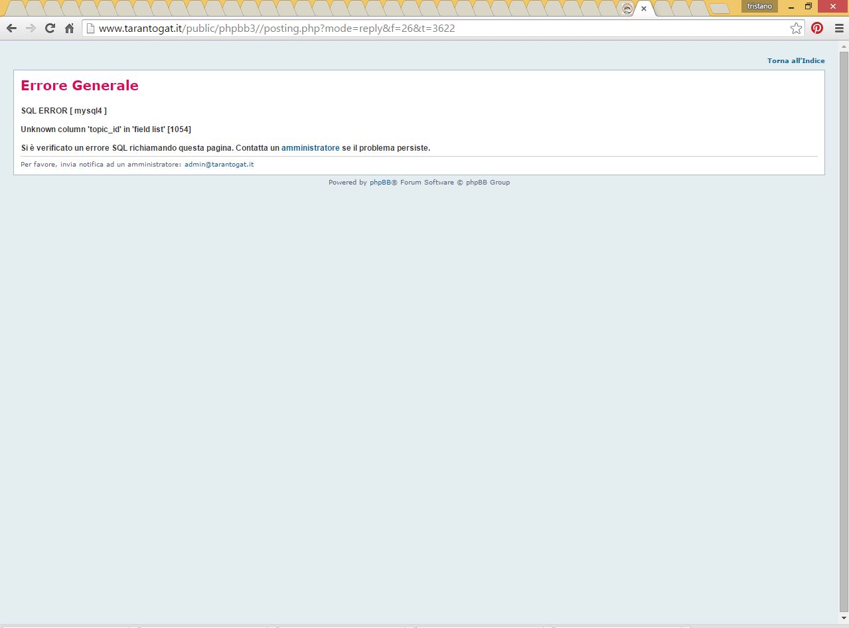Bookmark this page with the star icon
Viewport: 849px width, 628px height.
pos(796,29)
